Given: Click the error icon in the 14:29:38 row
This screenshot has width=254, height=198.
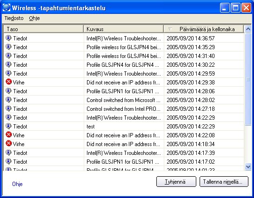Looking at the screenshot, I should [x=8, y=82].
